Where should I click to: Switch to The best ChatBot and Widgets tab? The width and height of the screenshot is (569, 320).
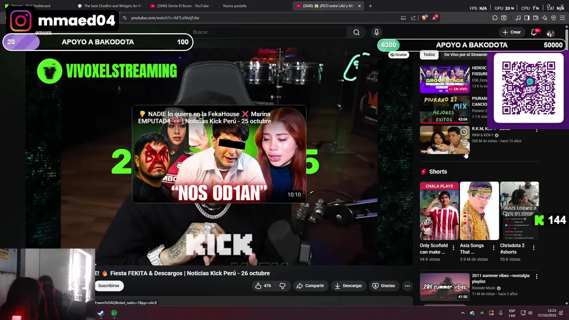point(110,6)
